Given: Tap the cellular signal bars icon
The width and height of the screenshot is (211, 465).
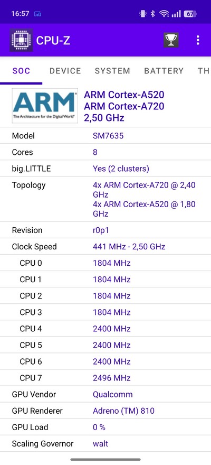Looking at the screenshot, I should (176, 14).
